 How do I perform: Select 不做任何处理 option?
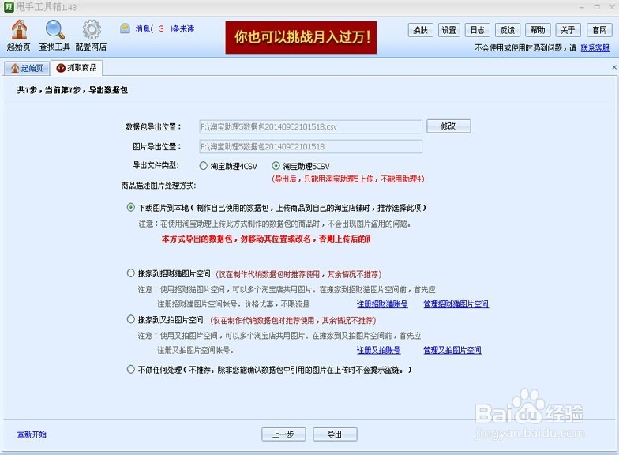click(x=131, y=370)
